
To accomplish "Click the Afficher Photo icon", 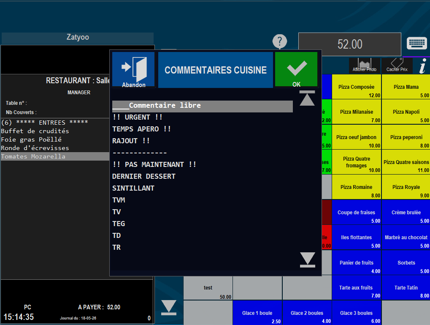I will 365,66.
